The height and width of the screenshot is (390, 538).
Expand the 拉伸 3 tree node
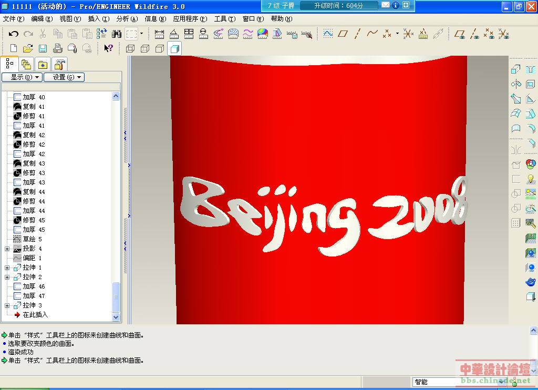7,305
